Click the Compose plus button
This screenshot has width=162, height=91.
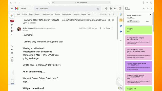point(12,16)
